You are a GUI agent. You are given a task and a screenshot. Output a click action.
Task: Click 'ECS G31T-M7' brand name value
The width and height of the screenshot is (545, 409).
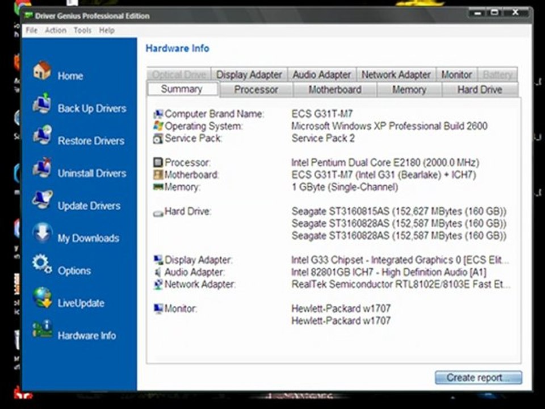tap(322, 114)
